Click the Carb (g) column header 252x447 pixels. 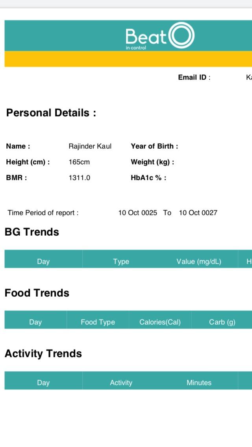(x=222, y=322)
